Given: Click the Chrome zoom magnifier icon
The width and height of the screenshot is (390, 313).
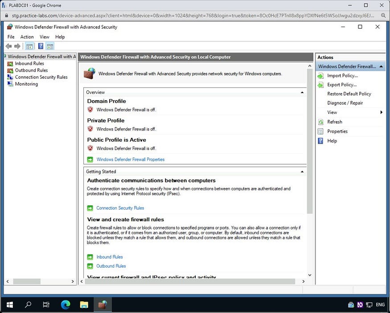Looking at the screenshot, I should [383, 16].
